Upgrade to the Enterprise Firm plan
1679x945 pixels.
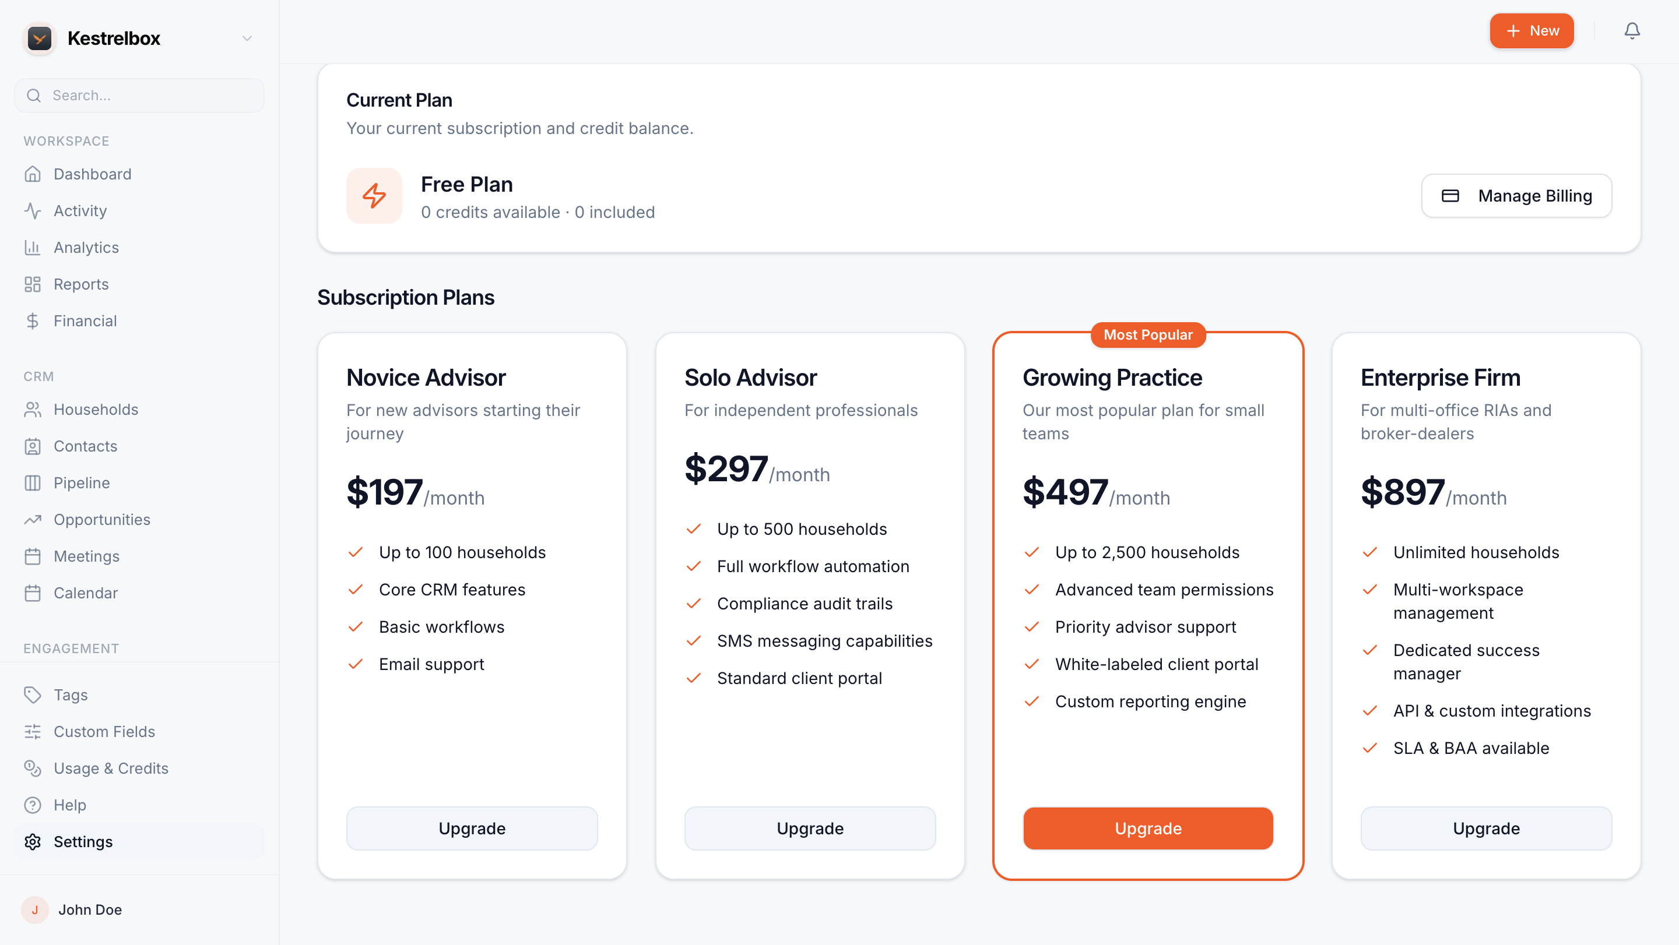(1486, 828)
